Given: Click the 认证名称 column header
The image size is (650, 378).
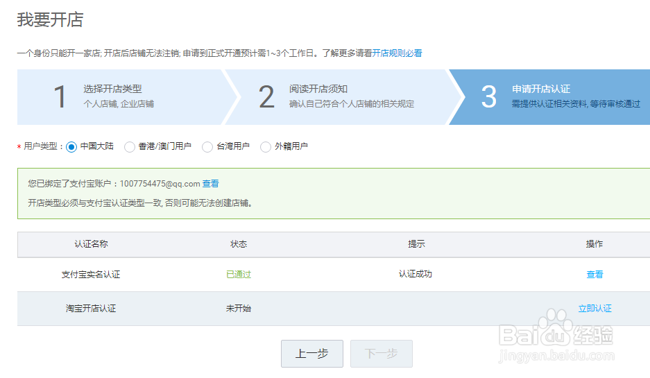Looking at the screenshot, I should pyautogui.click(x=91, y=244).
